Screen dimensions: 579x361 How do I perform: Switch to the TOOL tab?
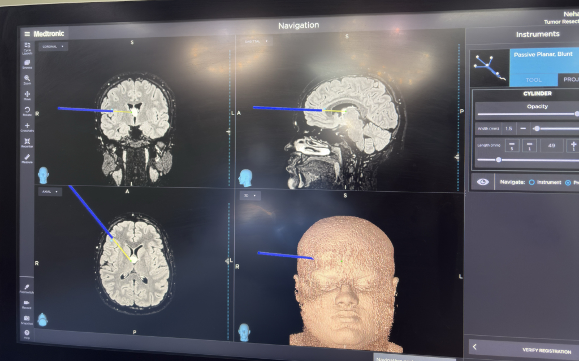pyautogui.click(x=533, y=80)
